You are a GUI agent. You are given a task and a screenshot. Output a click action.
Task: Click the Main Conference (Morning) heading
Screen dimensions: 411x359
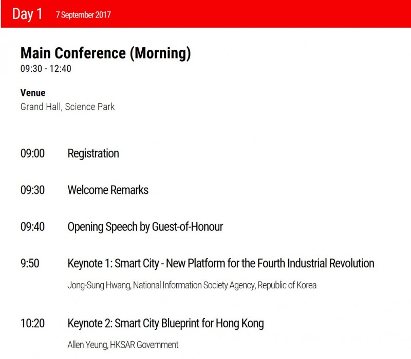coord(105,53)
